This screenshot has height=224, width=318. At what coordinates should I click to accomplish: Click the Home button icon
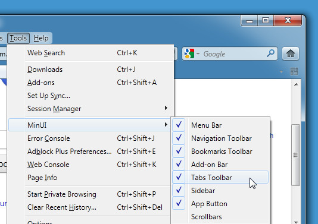click(x=291, y=53)
